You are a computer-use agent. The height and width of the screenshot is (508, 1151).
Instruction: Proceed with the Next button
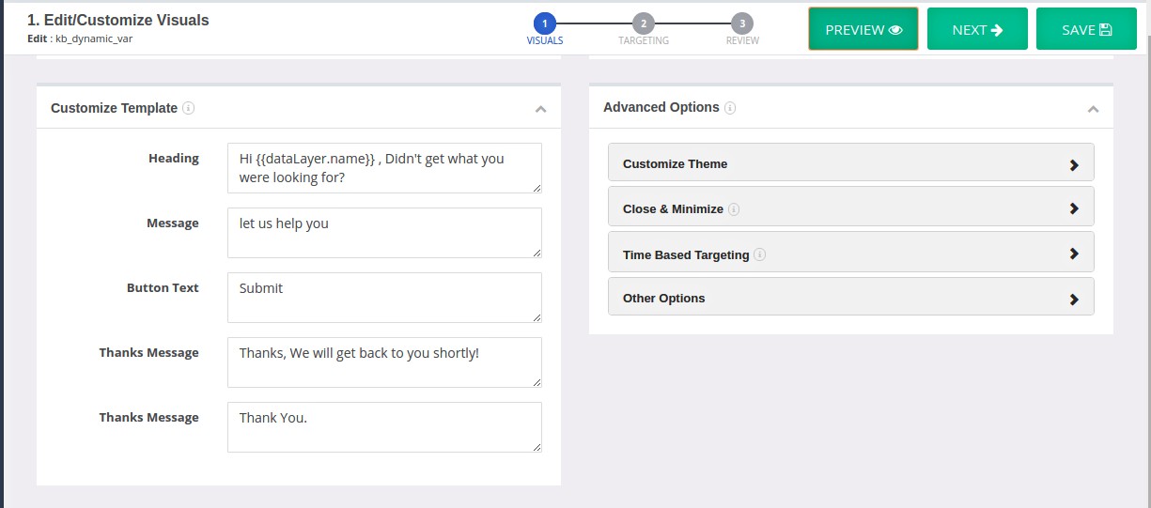point(977,29)
